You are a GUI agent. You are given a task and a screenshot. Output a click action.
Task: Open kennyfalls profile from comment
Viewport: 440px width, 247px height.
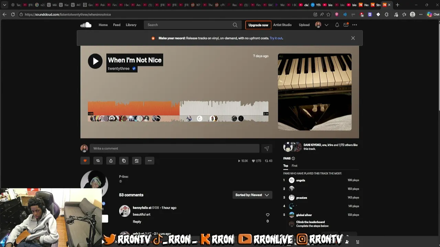(140, 208)
